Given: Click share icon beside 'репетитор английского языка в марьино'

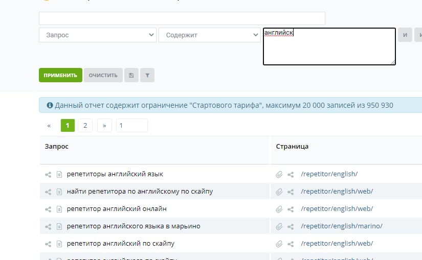Looking at the screenshot, I should [48, 227].
